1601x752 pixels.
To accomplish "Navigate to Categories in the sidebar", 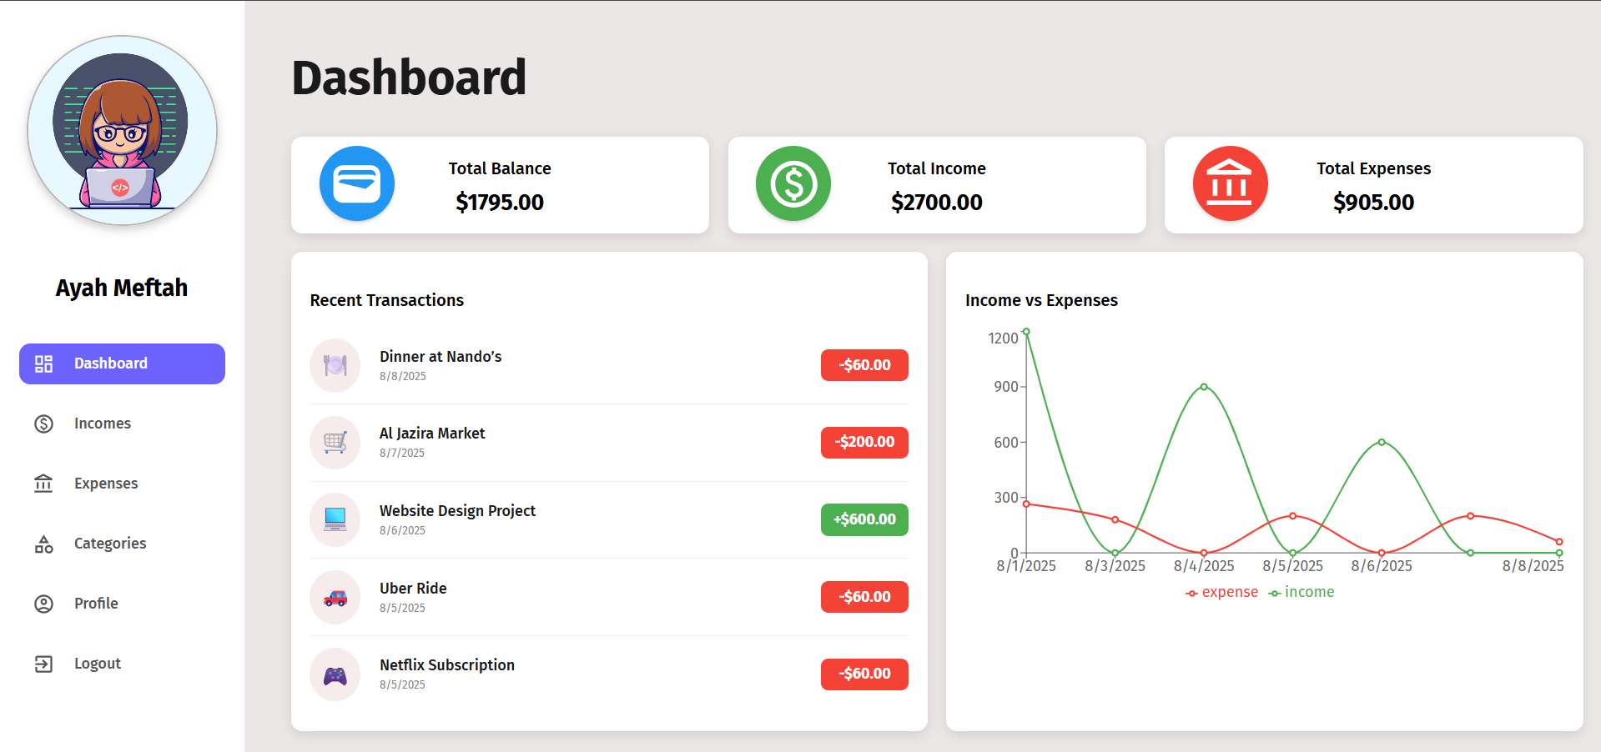I will [109, 544].
